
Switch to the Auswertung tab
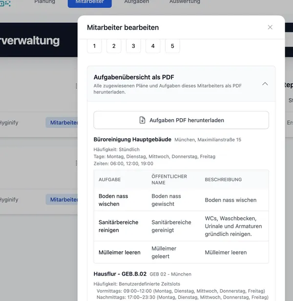(185, 2)
